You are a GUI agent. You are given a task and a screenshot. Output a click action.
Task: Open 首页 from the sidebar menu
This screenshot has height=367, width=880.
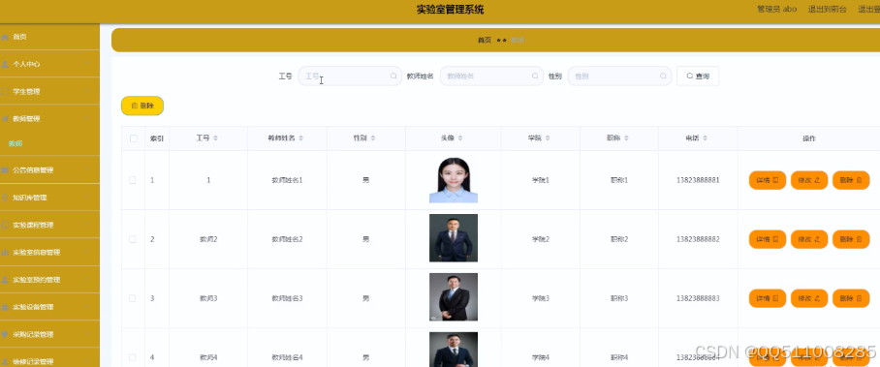click(49, 37)
